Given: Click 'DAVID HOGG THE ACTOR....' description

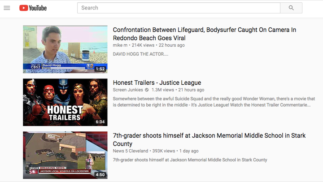Looking at the screenshot, I should pos(140,54).
